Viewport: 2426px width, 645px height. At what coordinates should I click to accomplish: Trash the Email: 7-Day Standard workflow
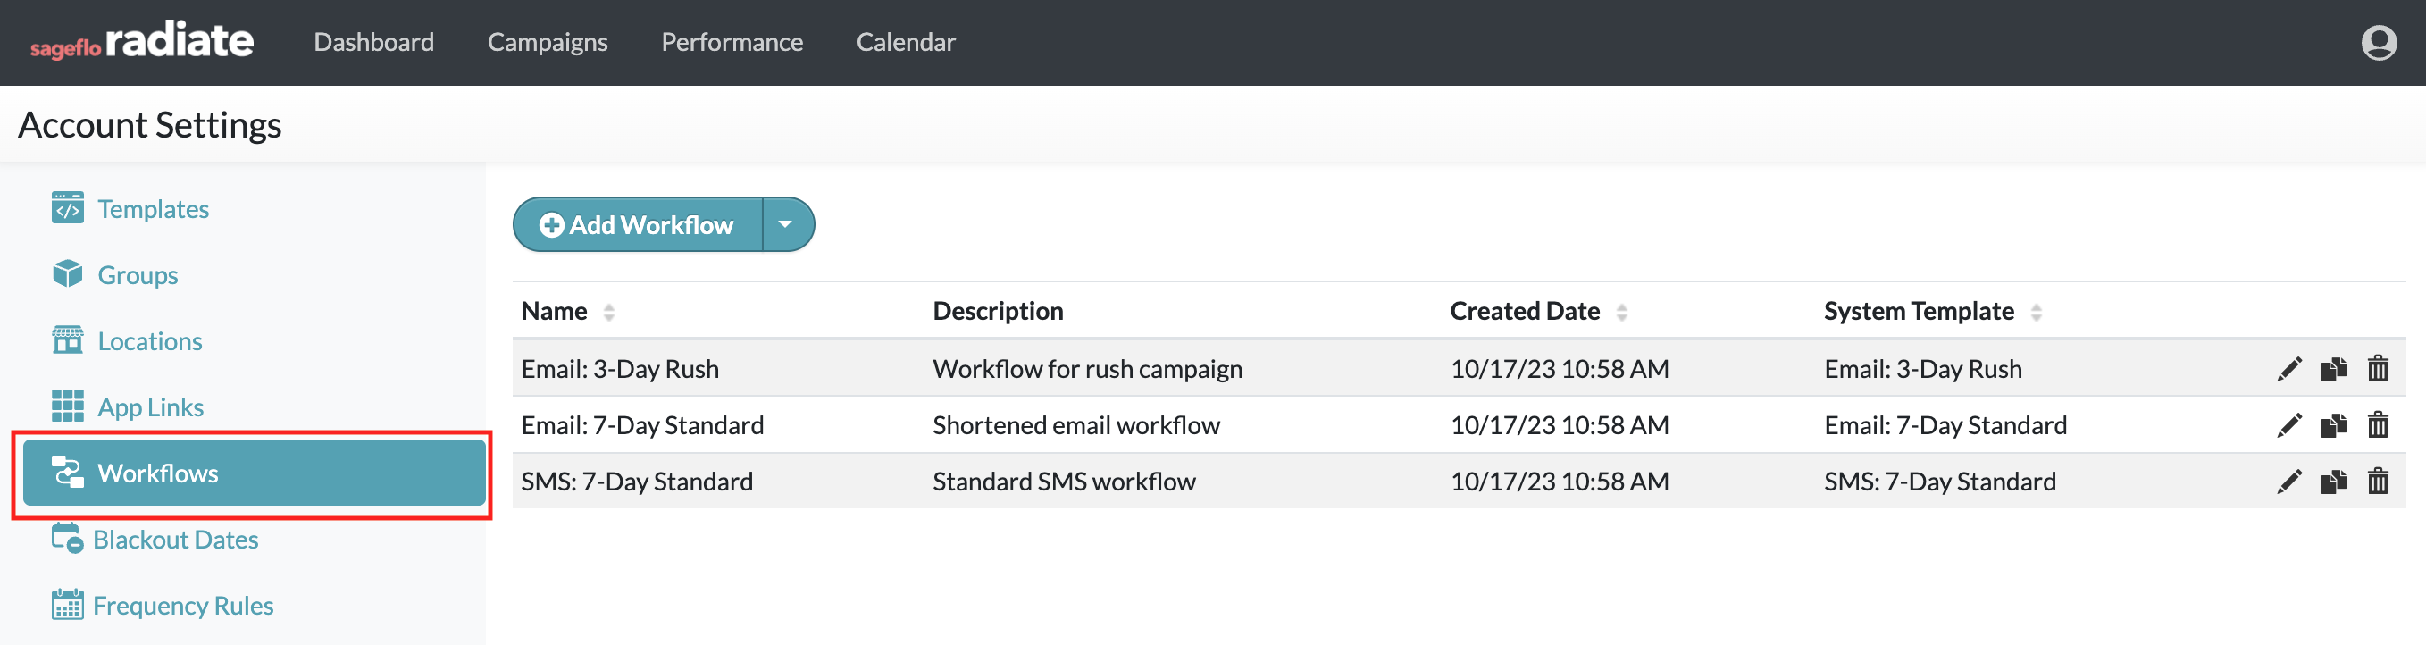tap(2377, 425)
